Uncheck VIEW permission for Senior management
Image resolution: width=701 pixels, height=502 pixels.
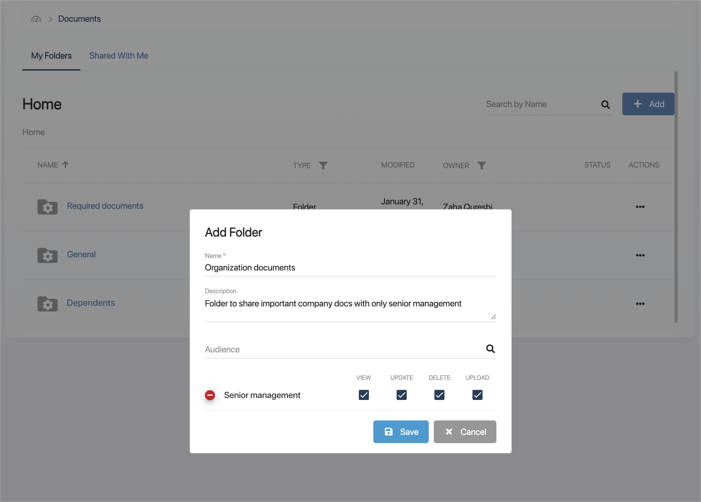(364, 395)
